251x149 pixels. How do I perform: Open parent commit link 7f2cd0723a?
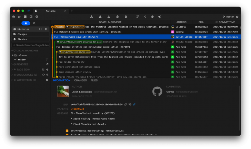tap(77, 109)
